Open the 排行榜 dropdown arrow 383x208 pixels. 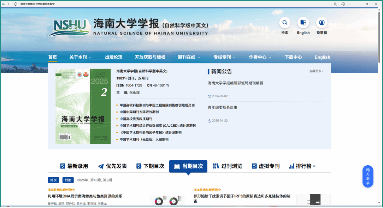click(314, 166)
